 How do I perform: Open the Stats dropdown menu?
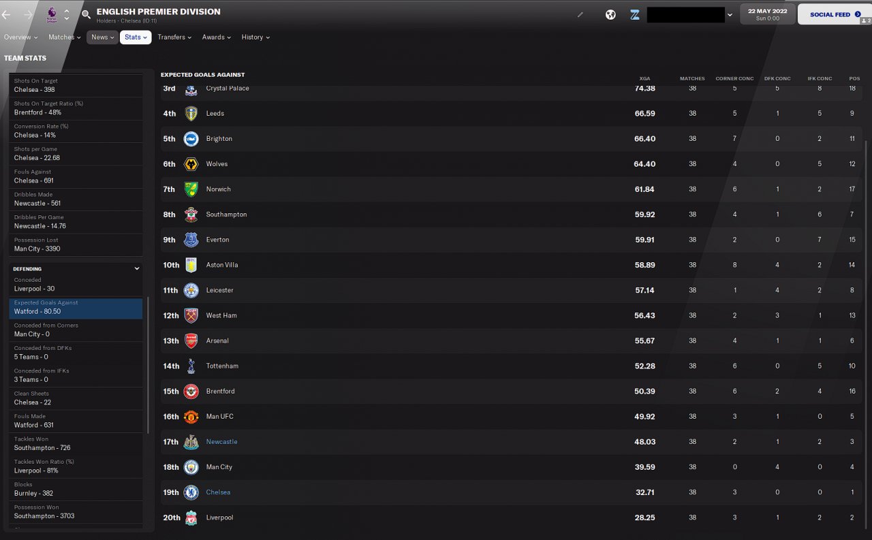pos(136,37)
